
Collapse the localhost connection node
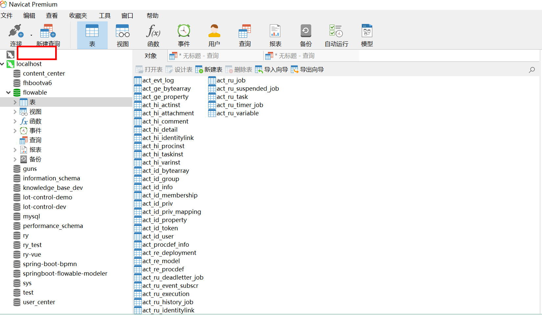point(2,64)
